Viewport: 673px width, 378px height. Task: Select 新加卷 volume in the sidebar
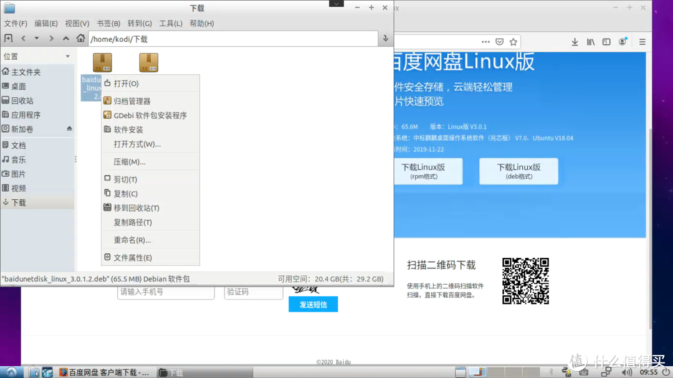point(32,129)
